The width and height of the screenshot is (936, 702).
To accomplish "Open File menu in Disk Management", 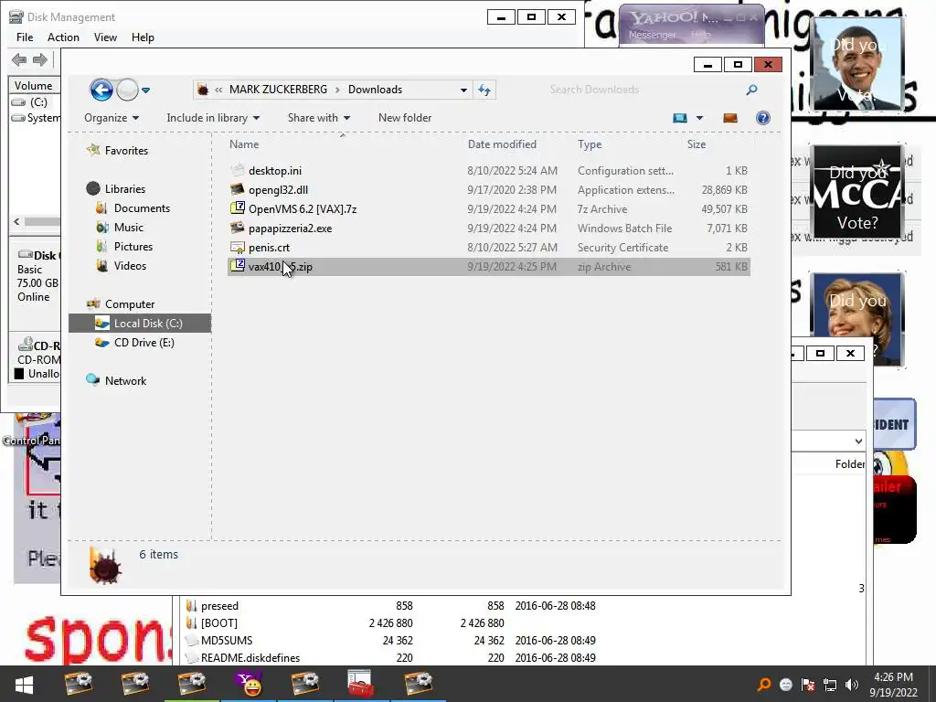I will (25, 37).
